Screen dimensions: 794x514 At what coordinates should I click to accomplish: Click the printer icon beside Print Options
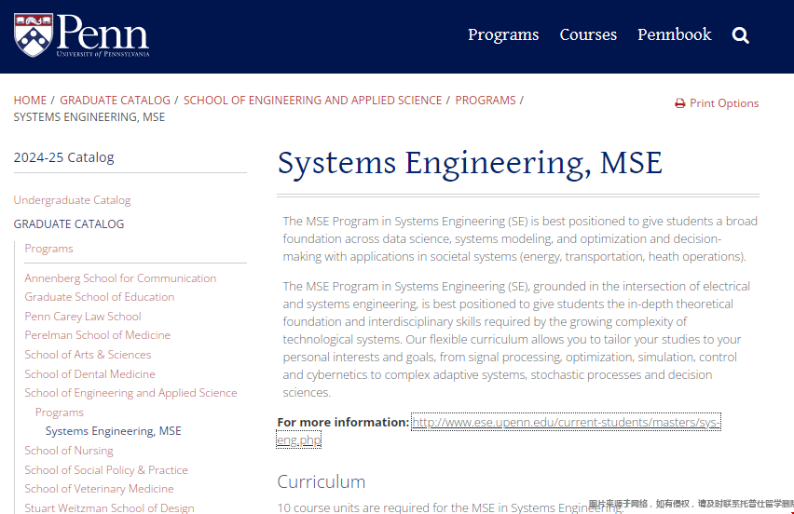tap(679, 103)
